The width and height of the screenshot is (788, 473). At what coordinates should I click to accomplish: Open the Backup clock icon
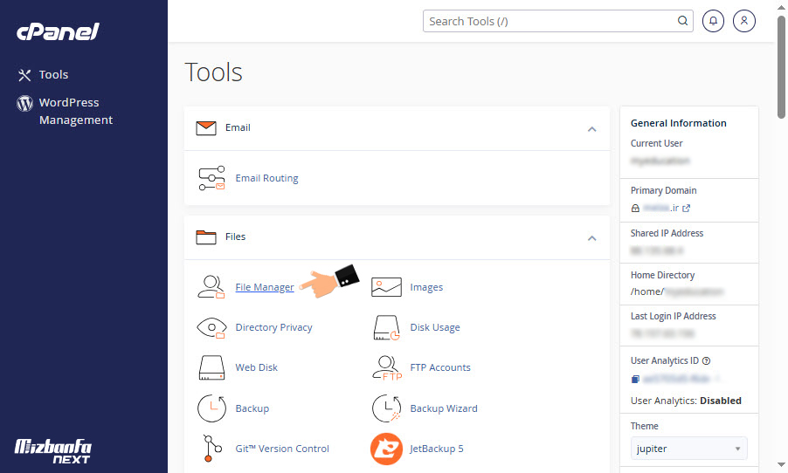(x=211, y=408)
